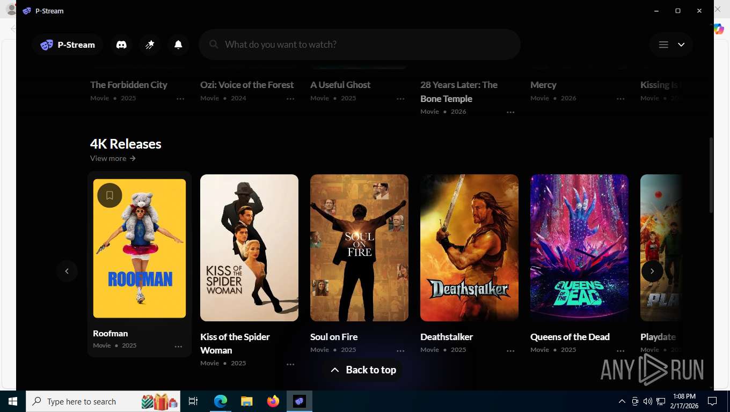Open File Explorer from the taskbar
Screen dimensions: 730x412
pos(246,401)
